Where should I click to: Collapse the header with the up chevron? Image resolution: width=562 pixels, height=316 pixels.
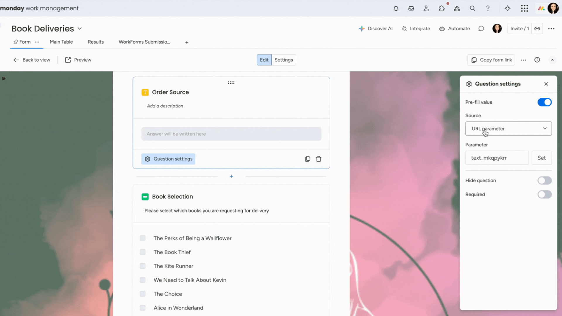[552, 60]
